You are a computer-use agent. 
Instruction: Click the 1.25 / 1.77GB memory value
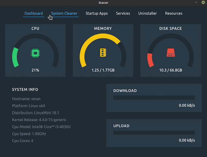click(103, 70)
